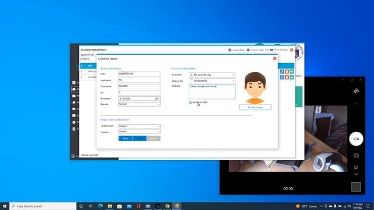The width and height of the screenshot is (374, 210).
Task: Click the blue edit pencil icon for row 1
Action: click(x=282, y=72)
